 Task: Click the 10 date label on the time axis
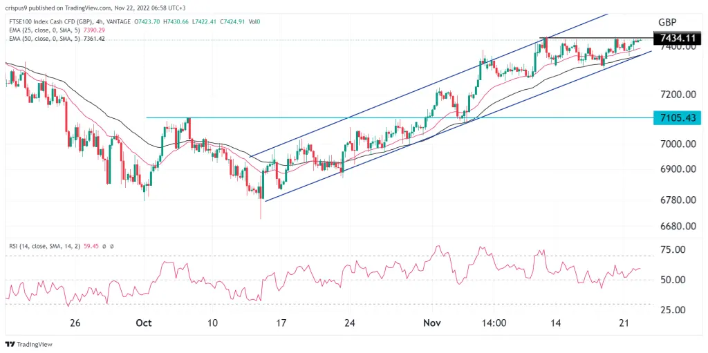tap(213, 323)
